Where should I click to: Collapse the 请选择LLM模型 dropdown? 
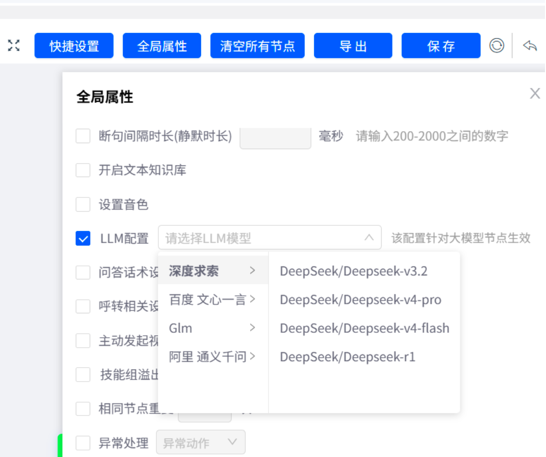(x=270, y=237)
